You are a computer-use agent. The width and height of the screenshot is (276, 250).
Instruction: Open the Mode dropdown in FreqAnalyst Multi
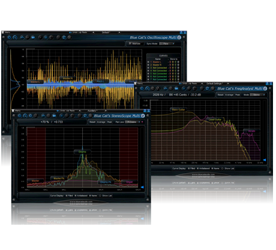click(x=257, y=95)
